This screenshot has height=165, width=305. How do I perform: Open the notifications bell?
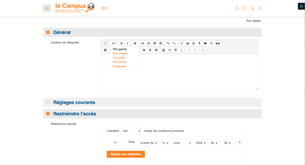coord(237,8)
